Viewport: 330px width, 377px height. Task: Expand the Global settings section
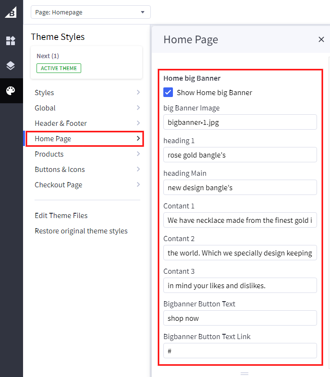pos(86,108)
